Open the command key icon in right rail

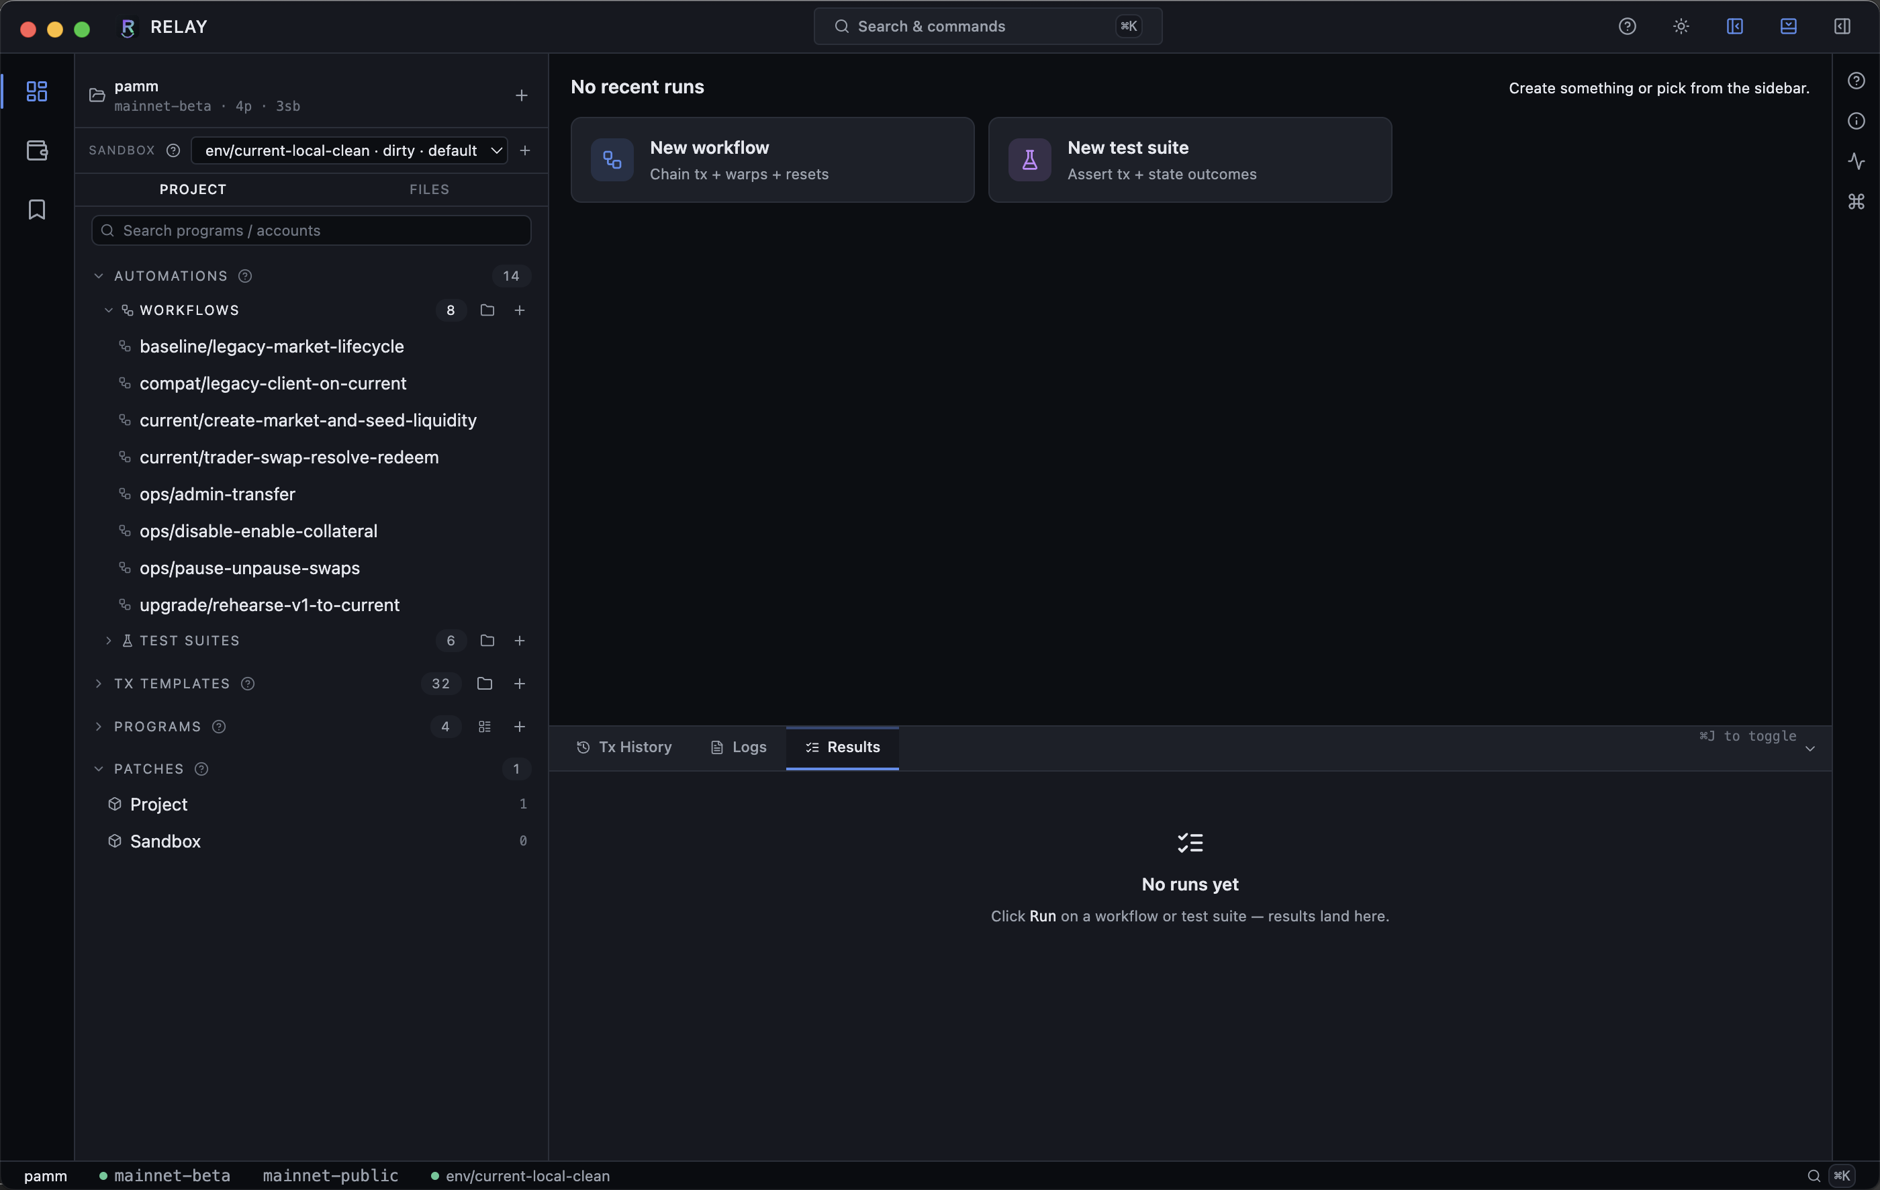(x=1856, y=201)
